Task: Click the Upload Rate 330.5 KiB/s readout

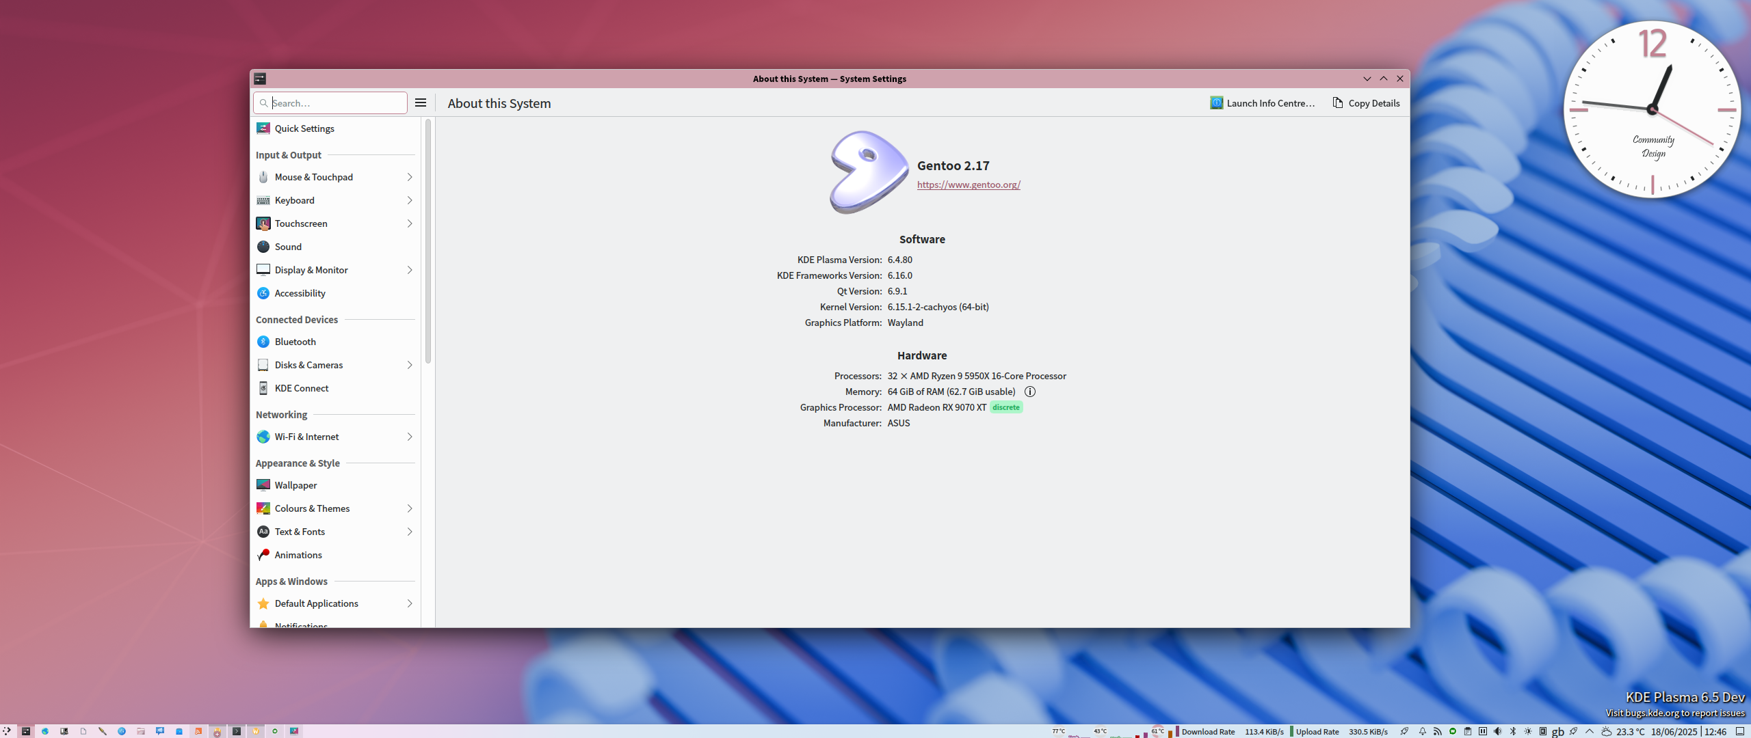Action: [1341, 732]
